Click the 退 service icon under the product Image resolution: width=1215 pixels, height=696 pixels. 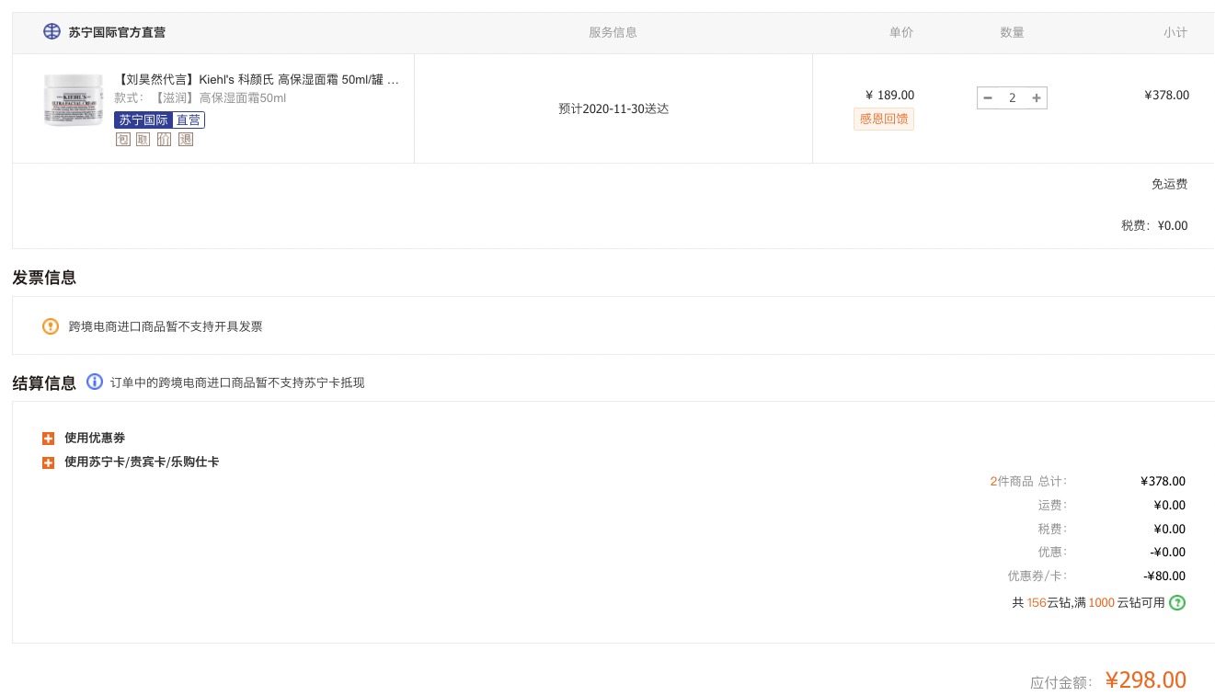(186, 140)
